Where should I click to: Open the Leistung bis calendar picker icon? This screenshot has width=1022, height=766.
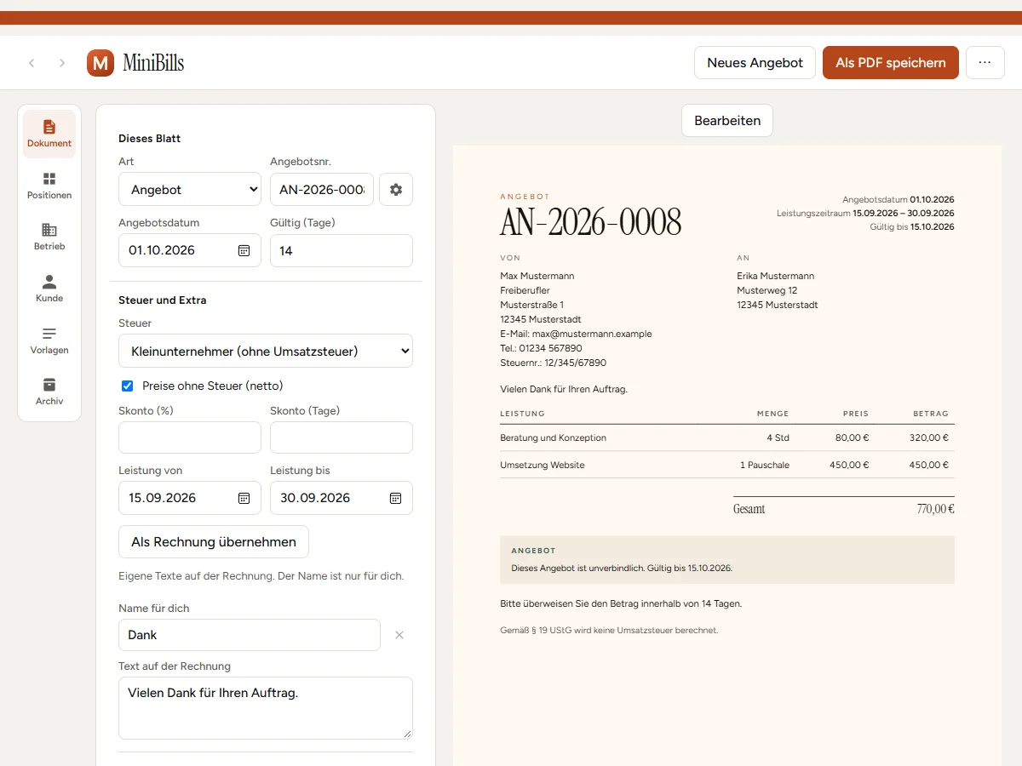(395, 498)
